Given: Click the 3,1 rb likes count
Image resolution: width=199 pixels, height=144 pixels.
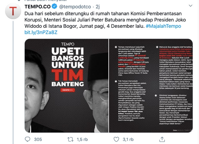Looking at the screenshot, I should point(128,139).
